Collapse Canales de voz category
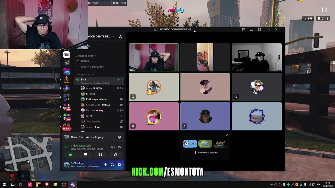335x188 pixels. pos(85,74)
